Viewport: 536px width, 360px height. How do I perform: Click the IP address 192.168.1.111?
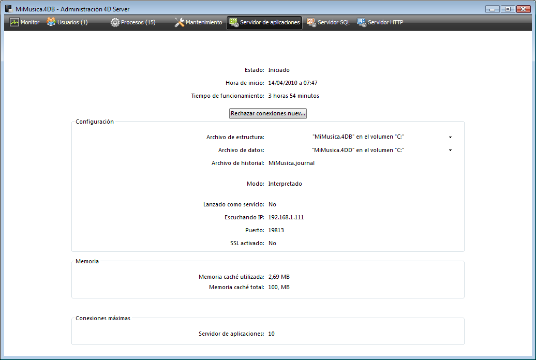286,217
